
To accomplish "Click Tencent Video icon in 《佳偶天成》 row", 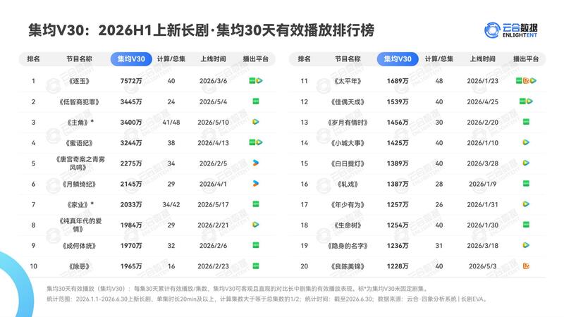I will (x=529, y=101).
